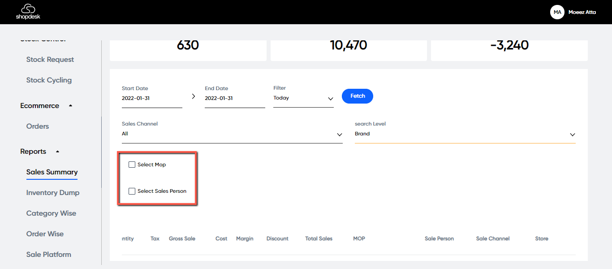Enable the Select Mop checkbox
Image resolution: width=612 pixels, height=269 pixels.
tap(132, 165)
